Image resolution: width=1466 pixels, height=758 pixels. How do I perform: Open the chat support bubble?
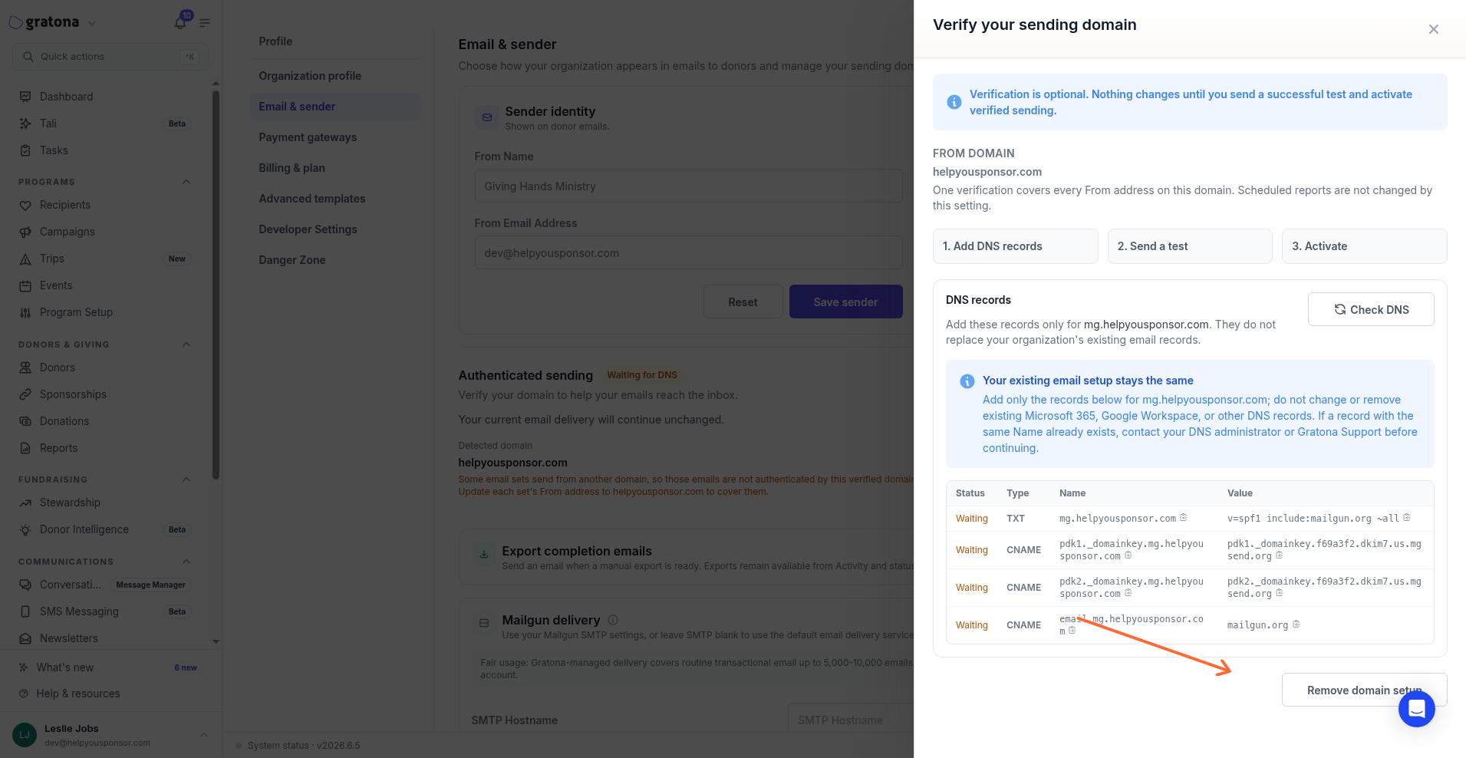[x=1416, y=708]
